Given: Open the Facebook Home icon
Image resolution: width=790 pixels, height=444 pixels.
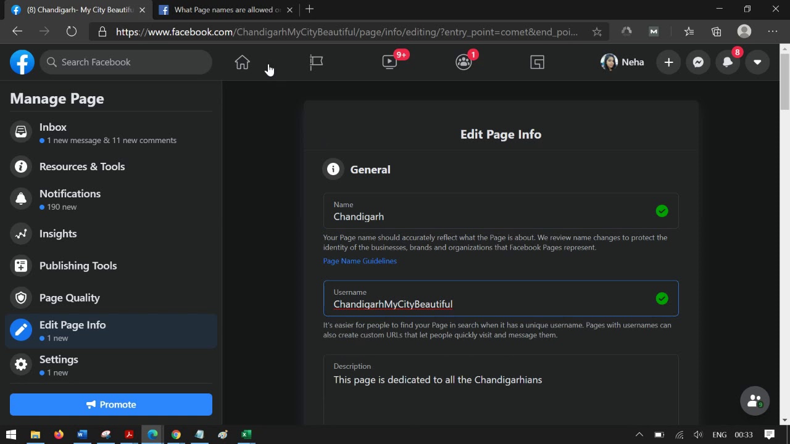Looking at the screenshot, I should point(242,62).
